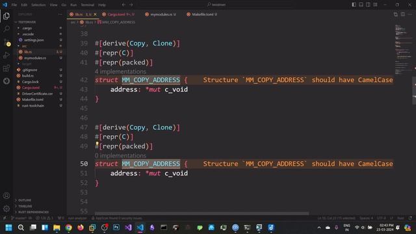The width and height of the screenshot is (416, 234).
Task: Toggle the bottom panel layout icon
Action: pos(361,5)
